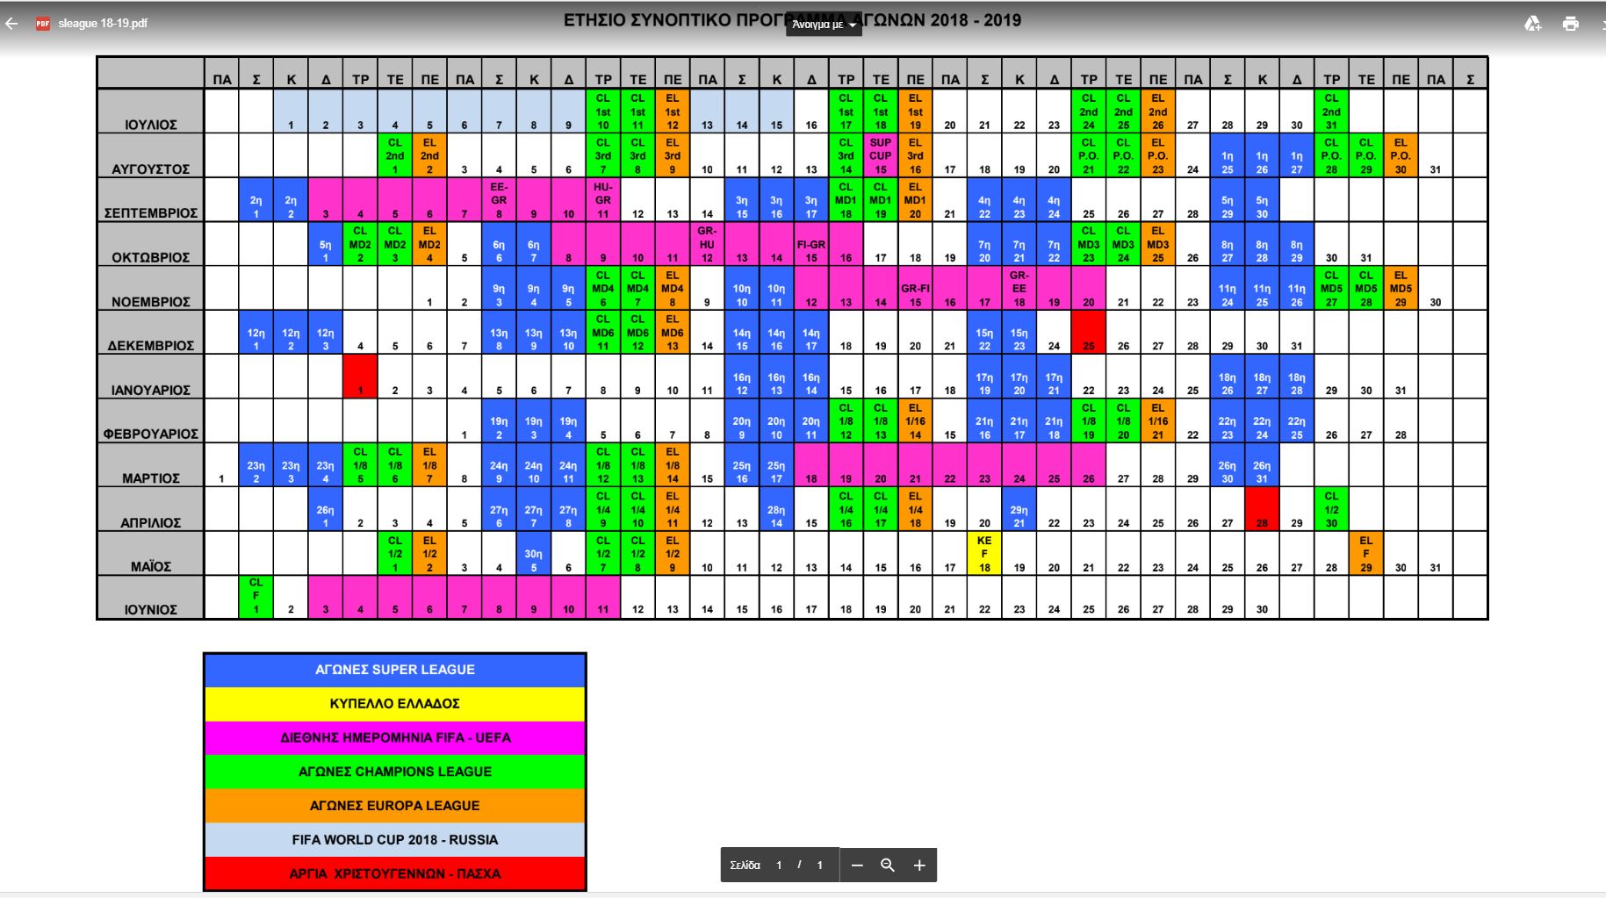Click the 'sleague 18-19.pdf' file name
Viewport: 1606px width, 898px height.
[103, 24]
